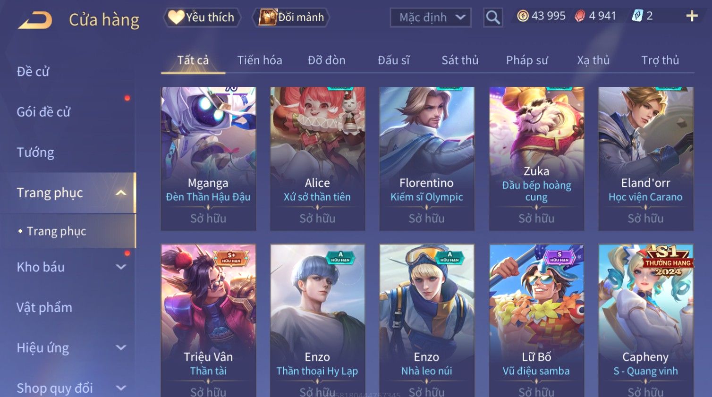The height and width of the screenshot is (397, 712).
Task: Go to Tướng in sidebar
Action: 35,152
